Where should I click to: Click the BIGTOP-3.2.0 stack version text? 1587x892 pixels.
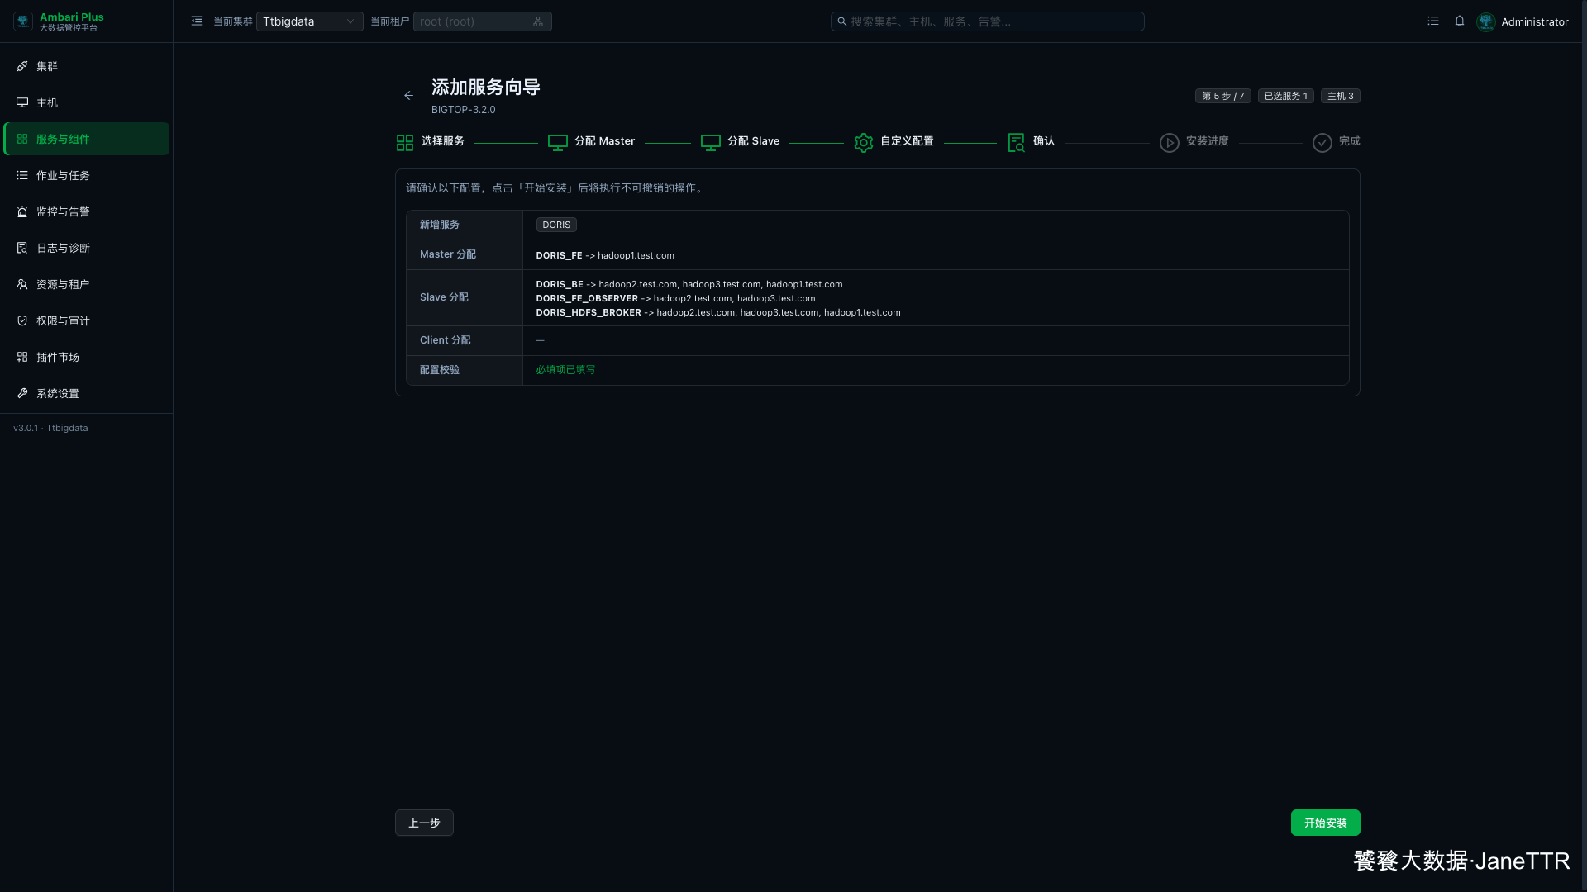click(464, 110)
